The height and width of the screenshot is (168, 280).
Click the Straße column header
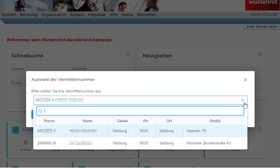pos(215,121)
